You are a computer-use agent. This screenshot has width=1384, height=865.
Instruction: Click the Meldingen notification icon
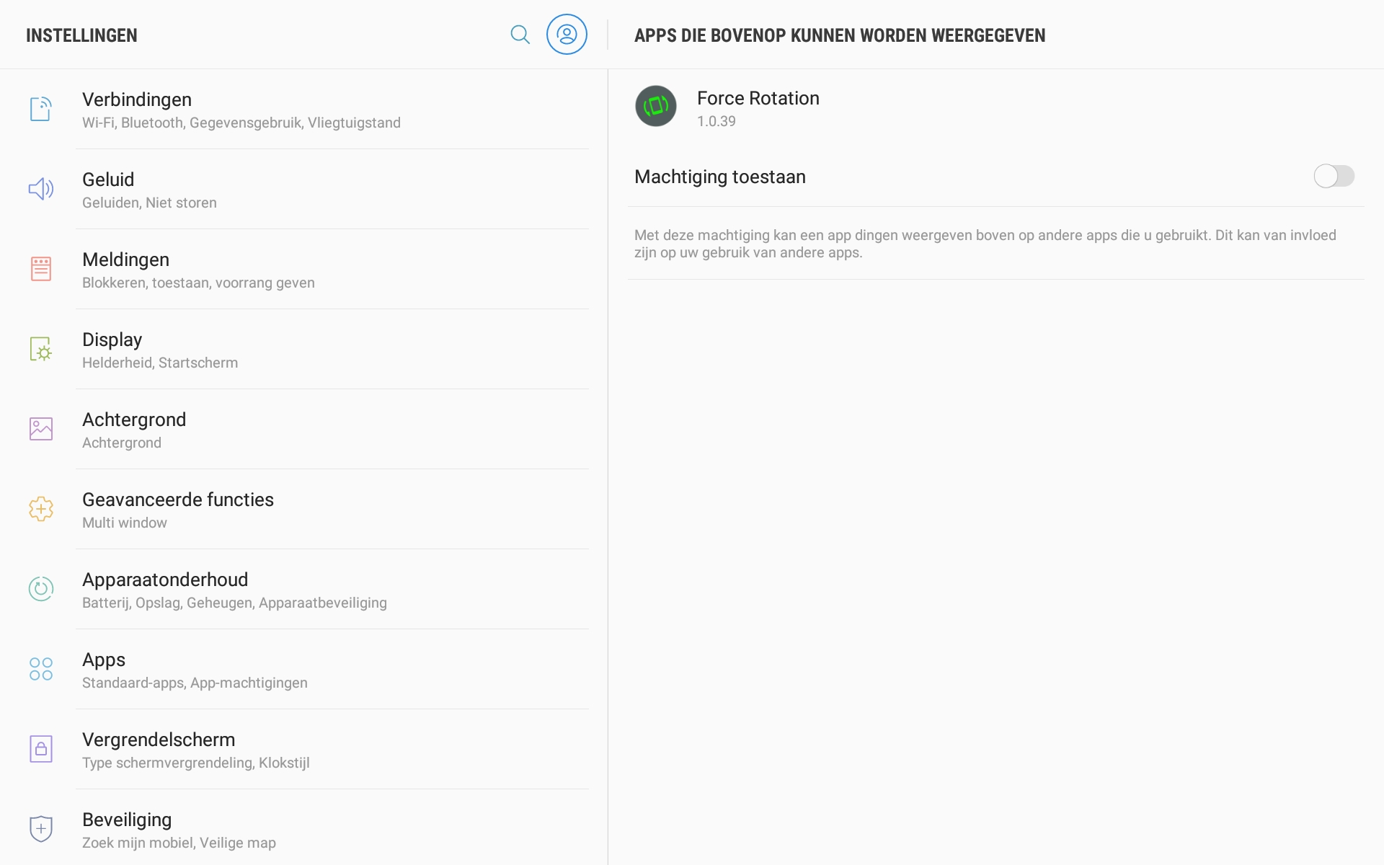point(41,269)
